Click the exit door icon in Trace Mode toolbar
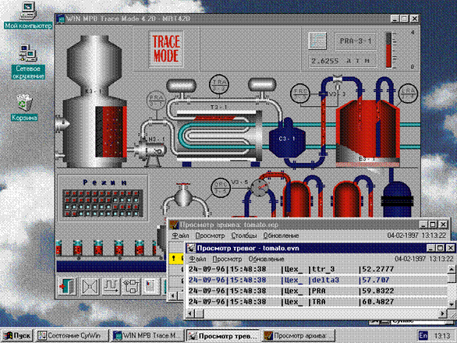Image resolution: width=457 pixels, height=343 pixels. click(67, 286)
